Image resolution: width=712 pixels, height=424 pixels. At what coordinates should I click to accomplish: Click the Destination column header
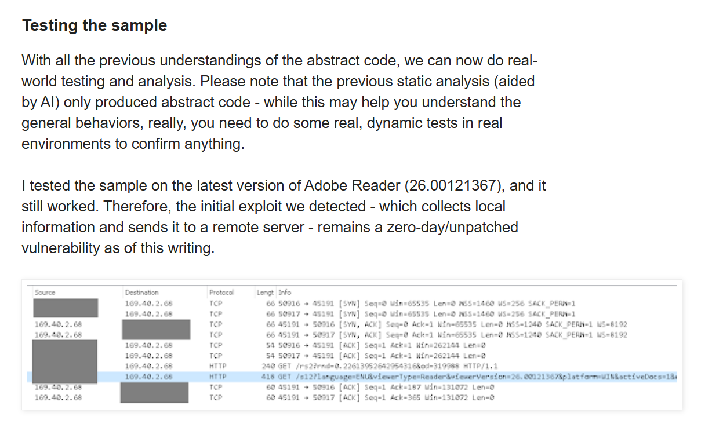(141, 293)
